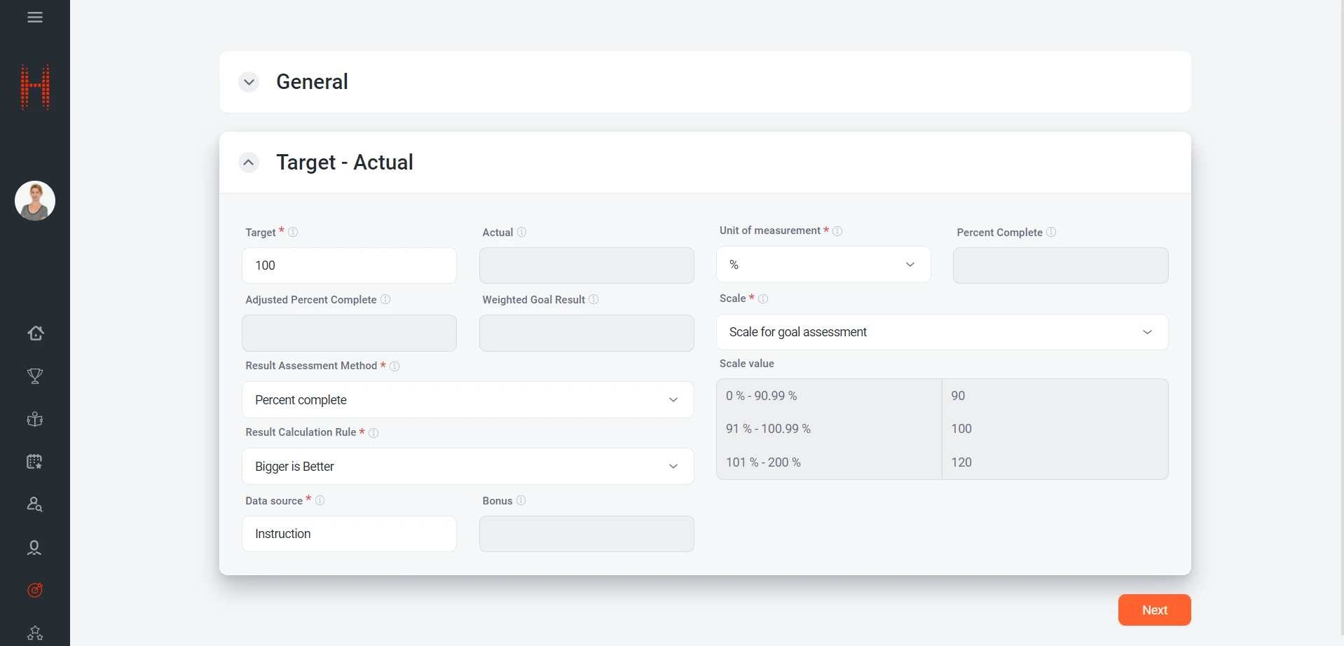Open the calendar with star icon
This screenshot has width=1344, height=646.
click(35, 462)
